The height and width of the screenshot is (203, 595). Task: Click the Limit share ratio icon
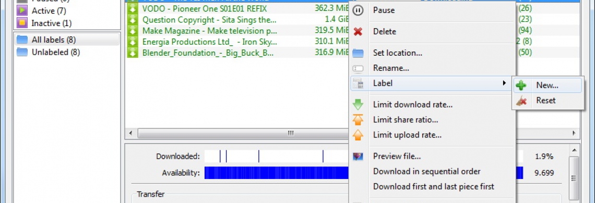pos(358,120)
